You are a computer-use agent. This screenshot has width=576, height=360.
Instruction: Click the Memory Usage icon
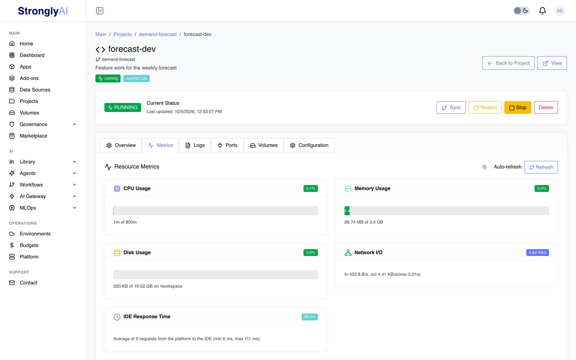[348, 189]
